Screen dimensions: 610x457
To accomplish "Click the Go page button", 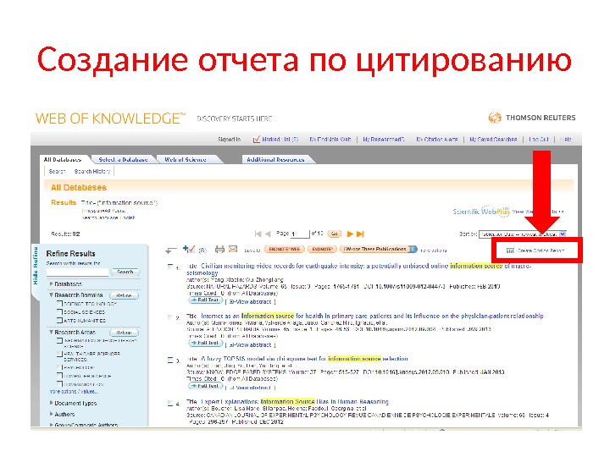I will [334, 234].
